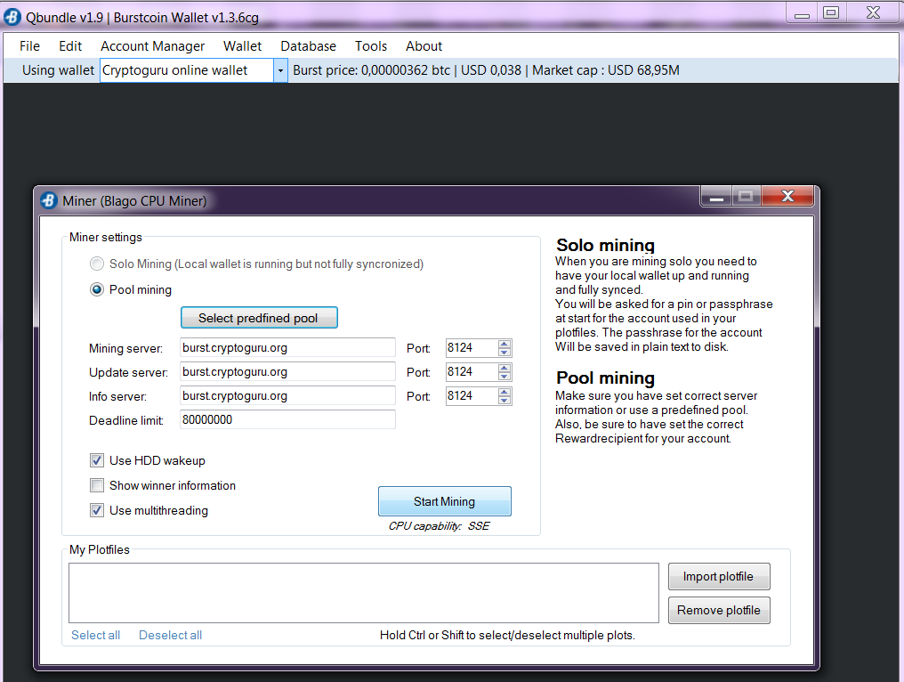Image resolution: width=904 pixels, height=682 pixels.
Task: Click the Deadline limit field
Action: (x=287, y=419)
